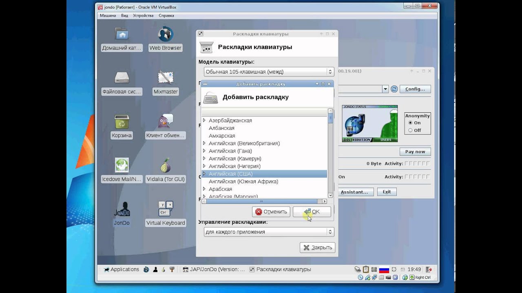Select Амхарская in the layout list
Viewport: 522px width, 293px height.
(x=222, y=136)
